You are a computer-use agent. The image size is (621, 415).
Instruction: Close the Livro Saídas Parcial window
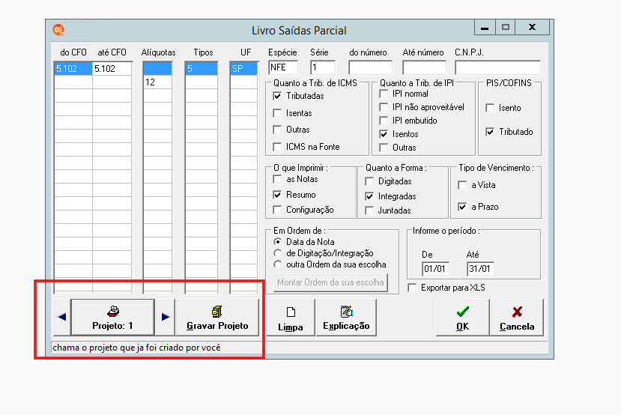tap(532, 27)
